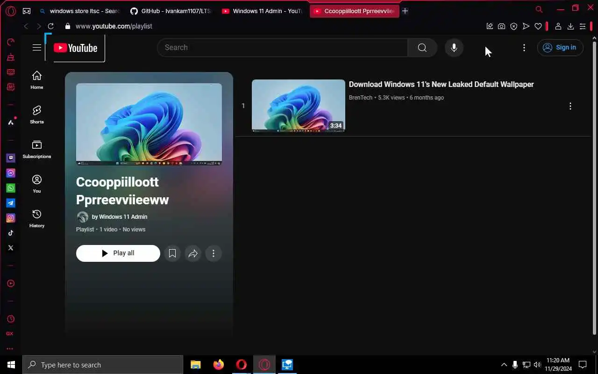Take a snapshot with camera icon
The image size is (598, 374).
pyautogui.click(x=501, y=26)
